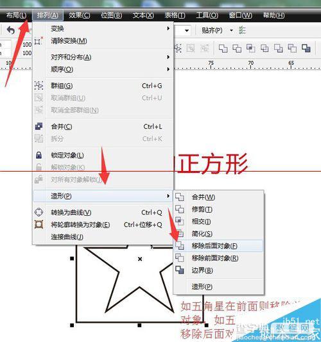Select 合并(W) in the shaping submenu

[x=219, y=197]
